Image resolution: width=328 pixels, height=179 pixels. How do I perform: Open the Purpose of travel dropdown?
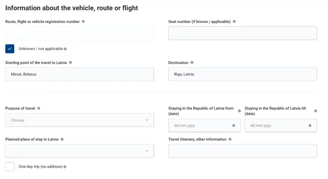tap(79, 120)
